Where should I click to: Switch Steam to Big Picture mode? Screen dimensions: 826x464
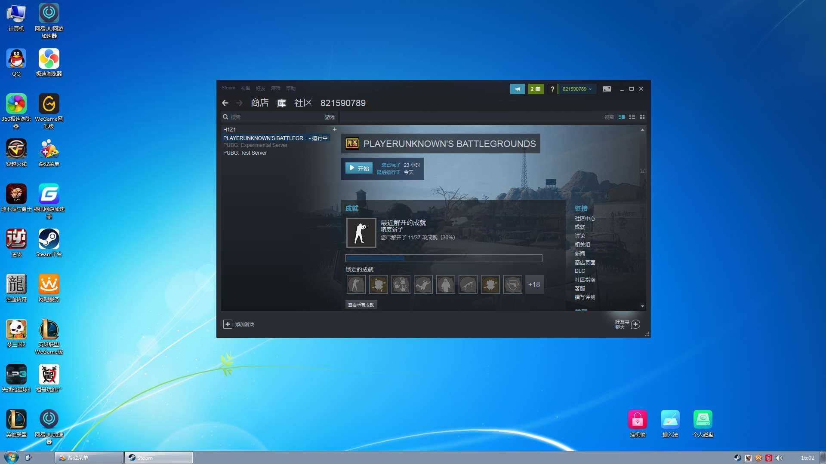click(x=607, y=89)
